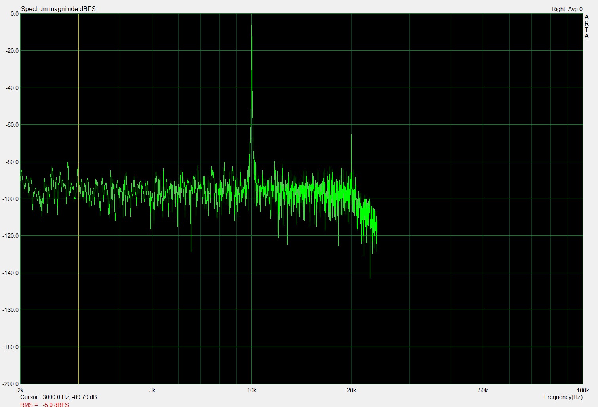Click the 'Spectrum magnitude dBFS' title text
The image size is (598, 407).
(x=58, y=9)
